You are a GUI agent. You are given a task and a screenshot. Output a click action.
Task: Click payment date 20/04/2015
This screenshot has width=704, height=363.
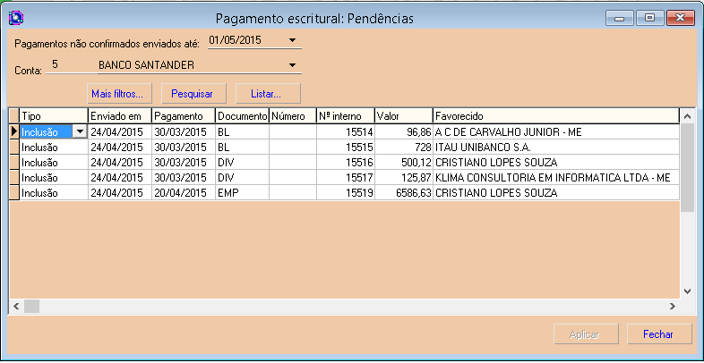click(x=184, y=193)
